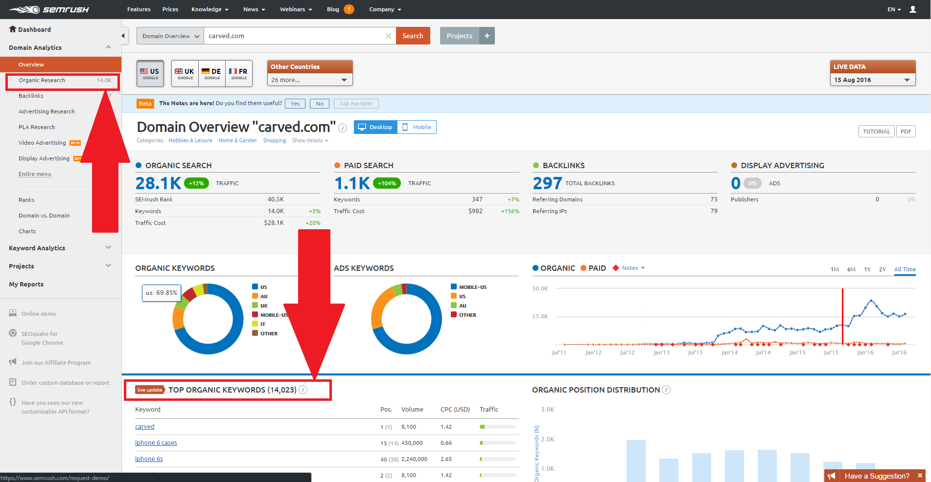This screenshot has height=482, width=931.
Task: Click the SEMrush logo icon
Action: pyautogui.click(x=25, y=9)
